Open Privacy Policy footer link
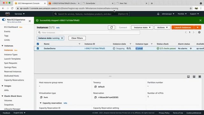 coord(164,113)
